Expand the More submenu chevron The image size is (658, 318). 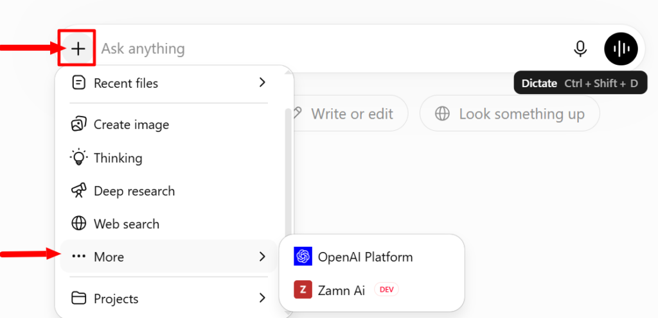(x=262, y=256)
